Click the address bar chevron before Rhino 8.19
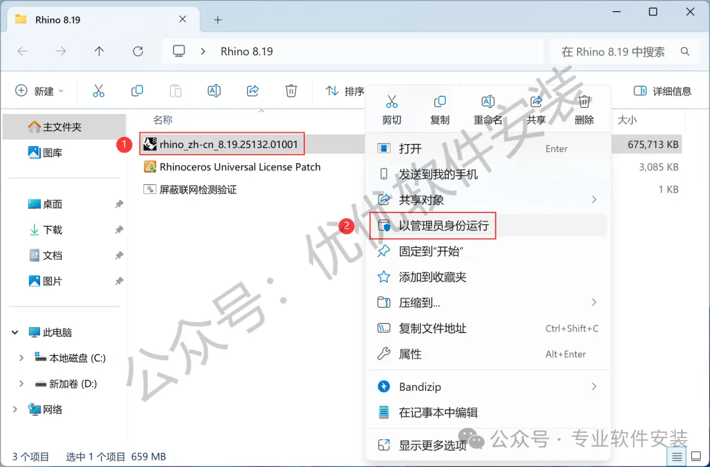Viewport: 710px width, 467px height. pos(203,52)
